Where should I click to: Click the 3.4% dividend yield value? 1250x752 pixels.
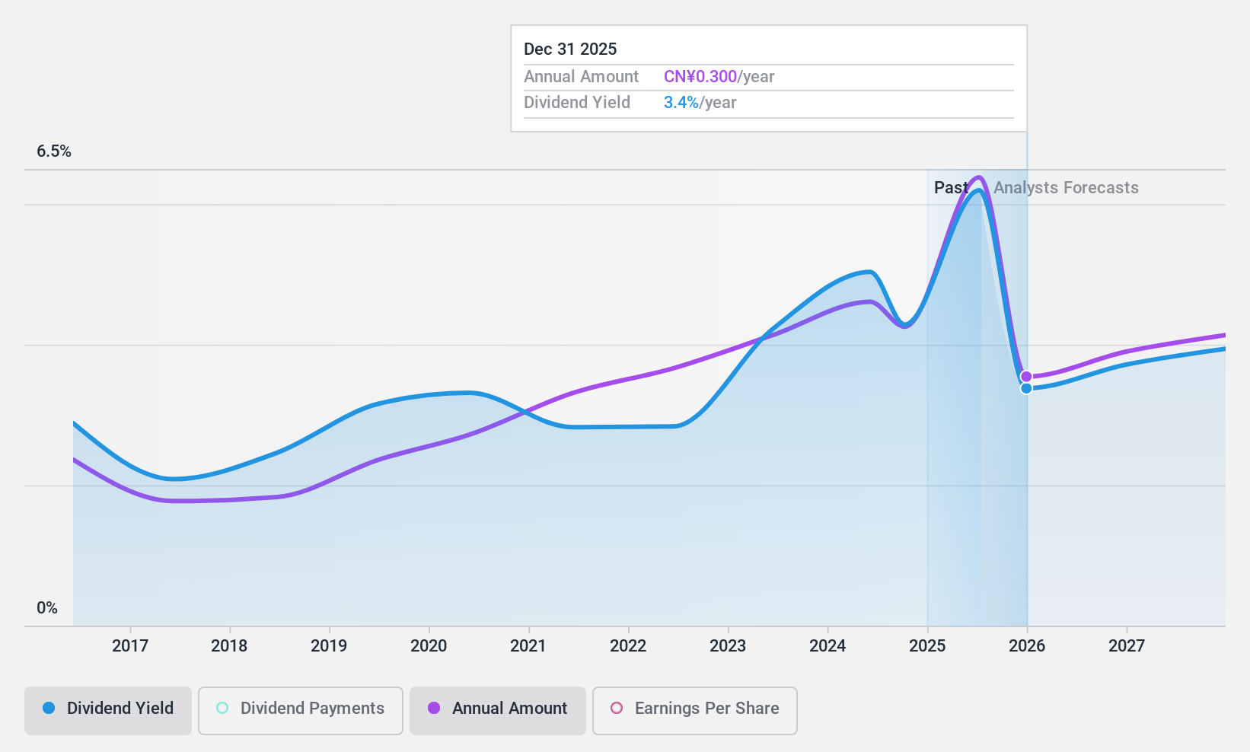pyautogui.click(x=681, y=103)
